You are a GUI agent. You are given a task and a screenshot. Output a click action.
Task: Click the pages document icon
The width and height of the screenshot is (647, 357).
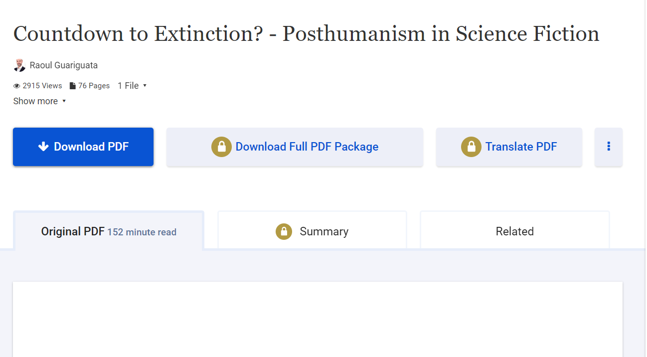coord(73,86)
